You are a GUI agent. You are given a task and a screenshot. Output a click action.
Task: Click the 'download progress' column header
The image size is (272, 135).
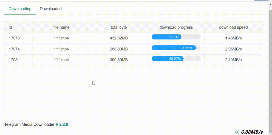[x=176, y=27]
